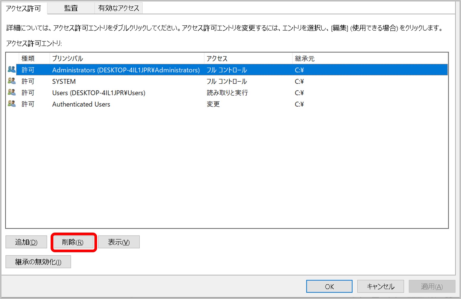Click the 削除(R) button

(73, 242)
